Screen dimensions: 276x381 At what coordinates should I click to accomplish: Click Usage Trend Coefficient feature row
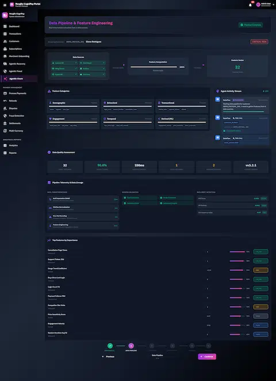(x=158, y=270)
